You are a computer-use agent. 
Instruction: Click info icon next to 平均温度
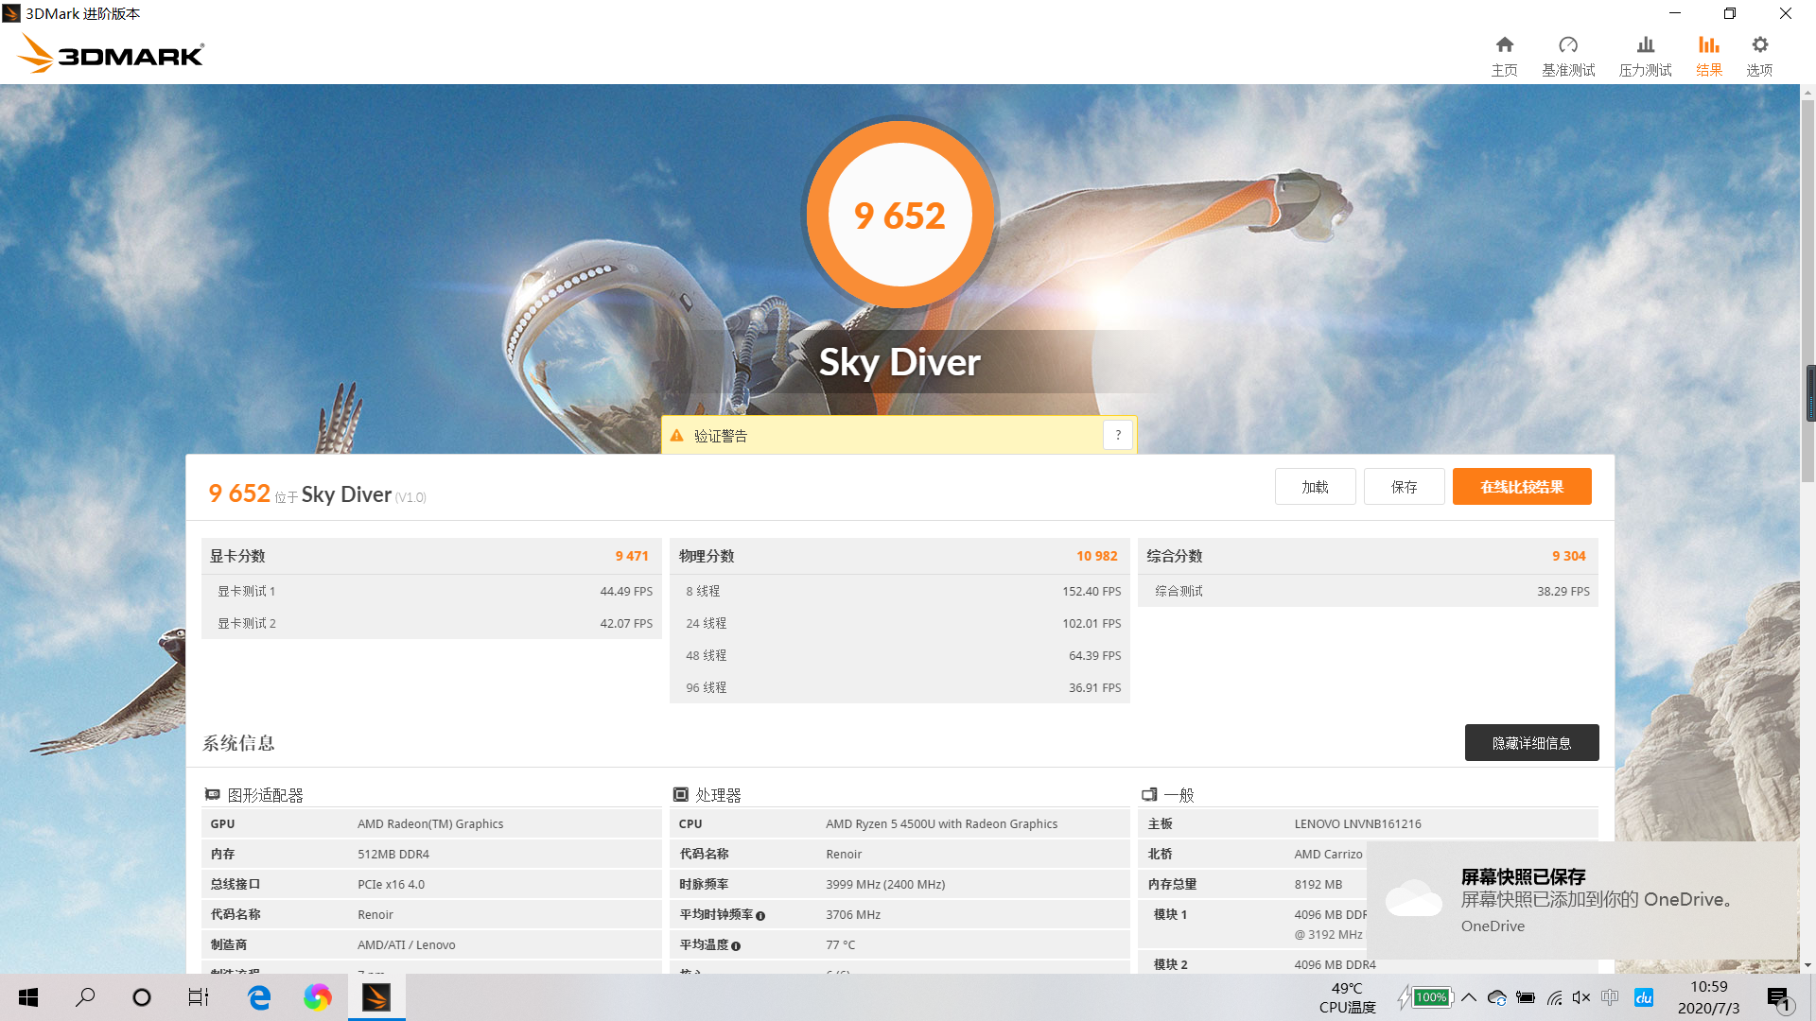coord(736,946)
